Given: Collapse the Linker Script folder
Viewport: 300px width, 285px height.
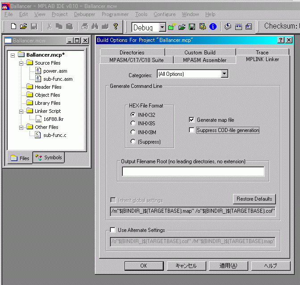Looking at the screenshot, I should [x=21, y=112].
